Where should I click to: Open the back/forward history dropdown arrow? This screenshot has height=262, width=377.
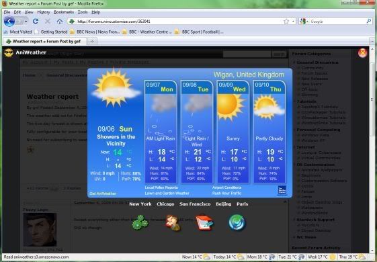[x=26, y=21]
